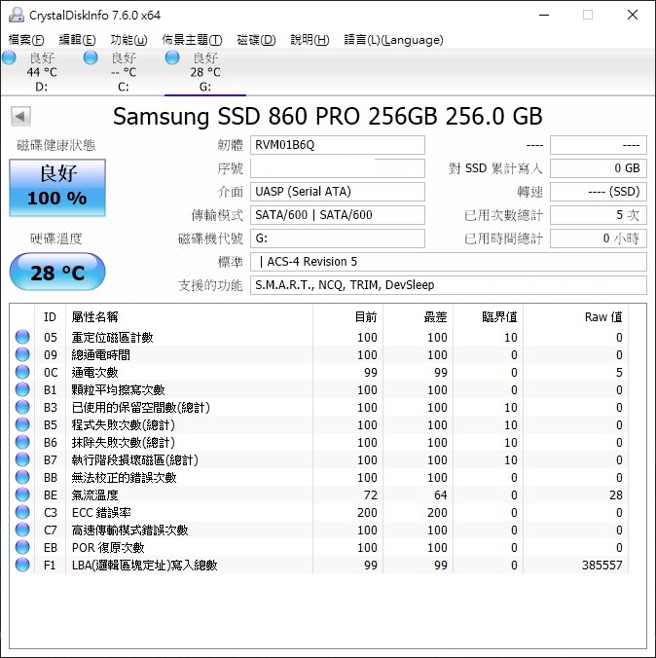Click status orb of attribute 0C row

click(x=22, y=372)
